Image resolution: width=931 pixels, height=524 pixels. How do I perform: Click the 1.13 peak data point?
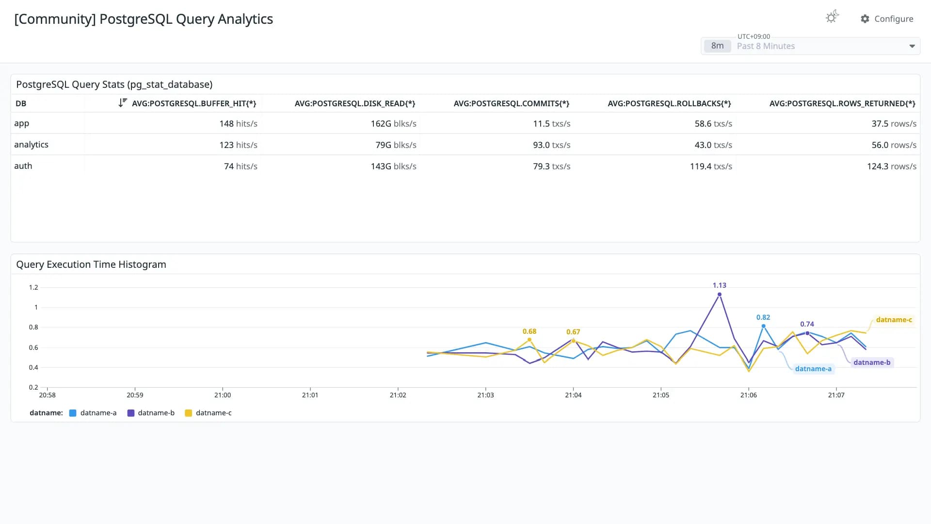720,295
